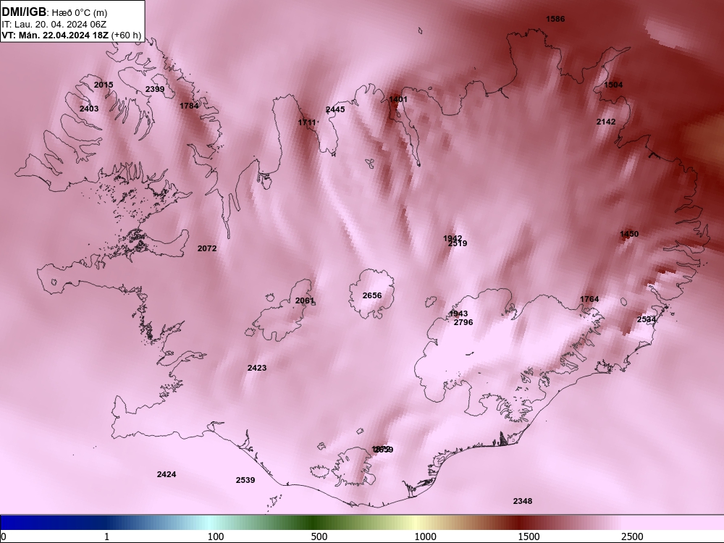Click the color scale label 1500

529,536
